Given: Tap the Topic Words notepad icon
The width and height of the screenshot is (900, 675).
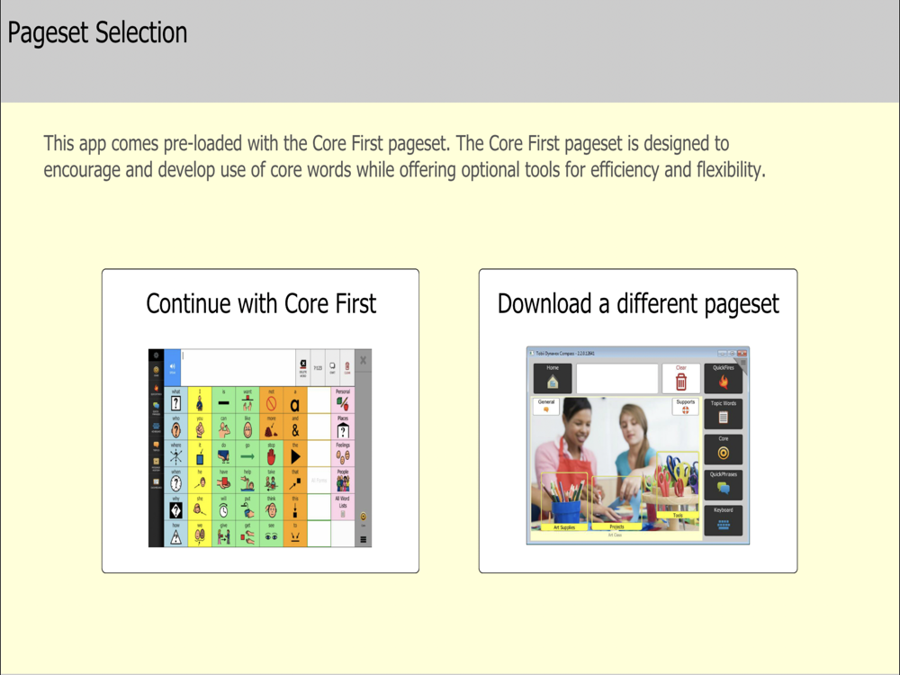Looking at the screenshot, I should click(724, 415).
